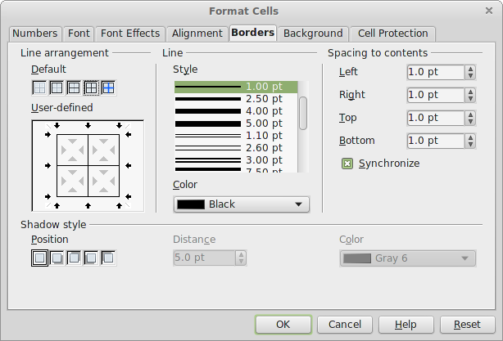503x341 pixels.
Task: Open the line Color dropdown showing Black
Action: (242, 204)
